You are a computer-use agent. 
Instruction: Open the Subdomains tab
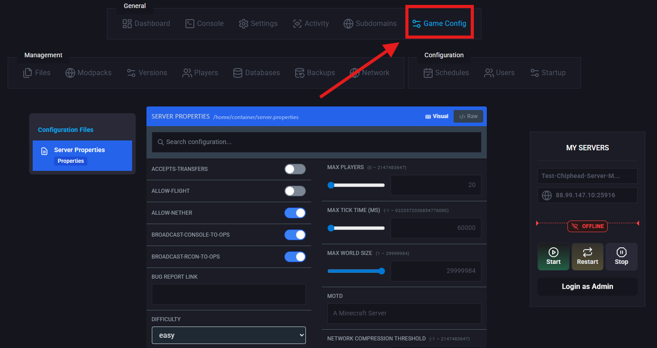click(370, 24)
